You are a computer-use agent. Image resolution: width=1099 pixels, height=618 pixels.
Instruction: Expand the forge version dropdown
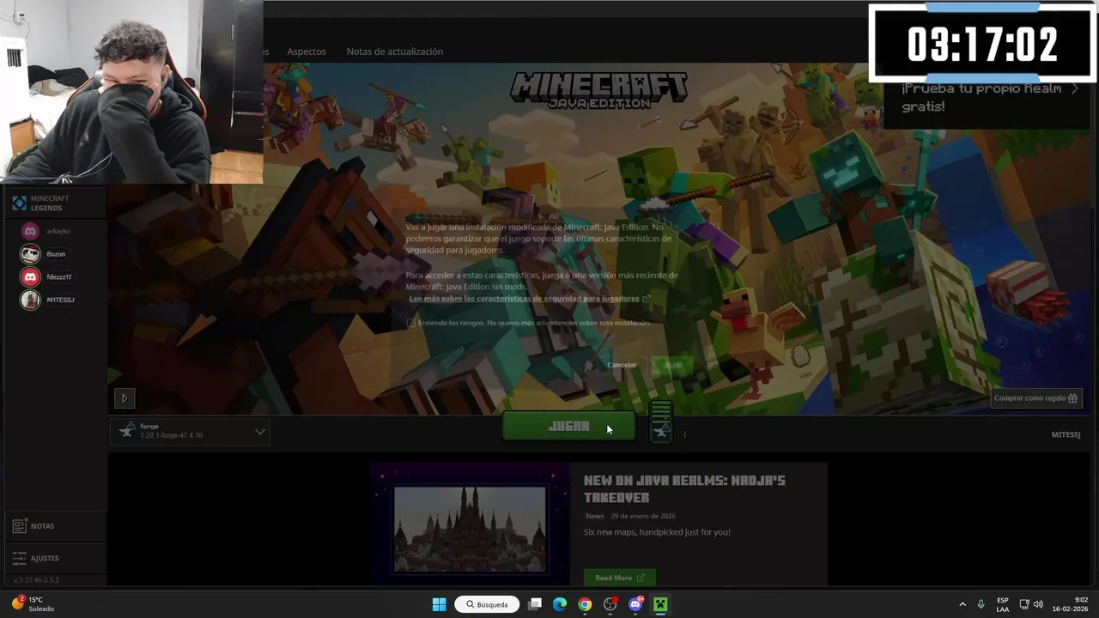[x=259, y=432]
